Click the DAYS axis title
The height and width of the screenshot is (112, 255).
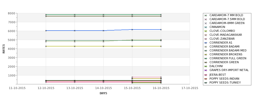[x=103, y=93]
